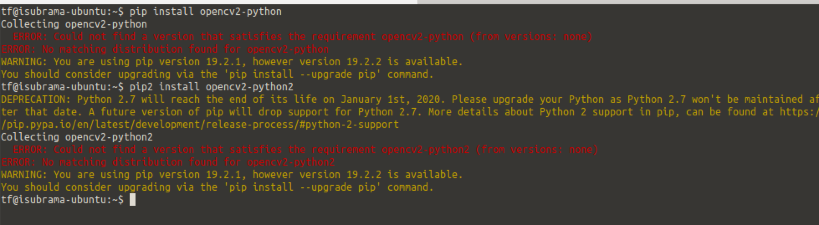Click the red 'No matching distribution found for opencv2-python2' error

tap(168, 162)
